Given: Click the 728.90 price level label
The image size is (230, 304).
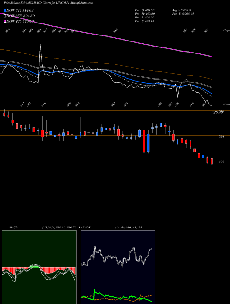Looking at the screenshot, I should pos(218,112).
